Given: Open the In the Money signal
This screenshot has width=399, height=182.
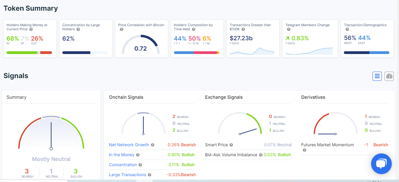Looking at the screenshot, I should pos(122,155).
